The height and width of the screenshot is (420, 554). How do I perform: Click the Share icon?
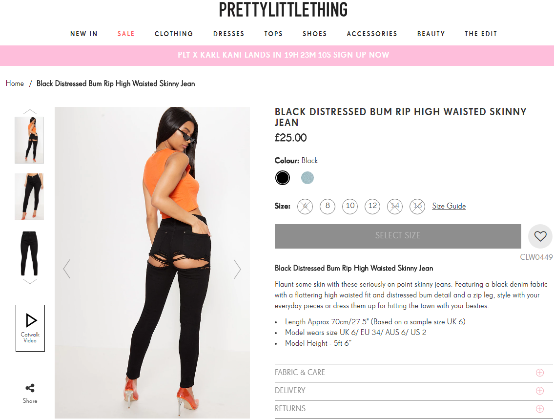point(30,388)
